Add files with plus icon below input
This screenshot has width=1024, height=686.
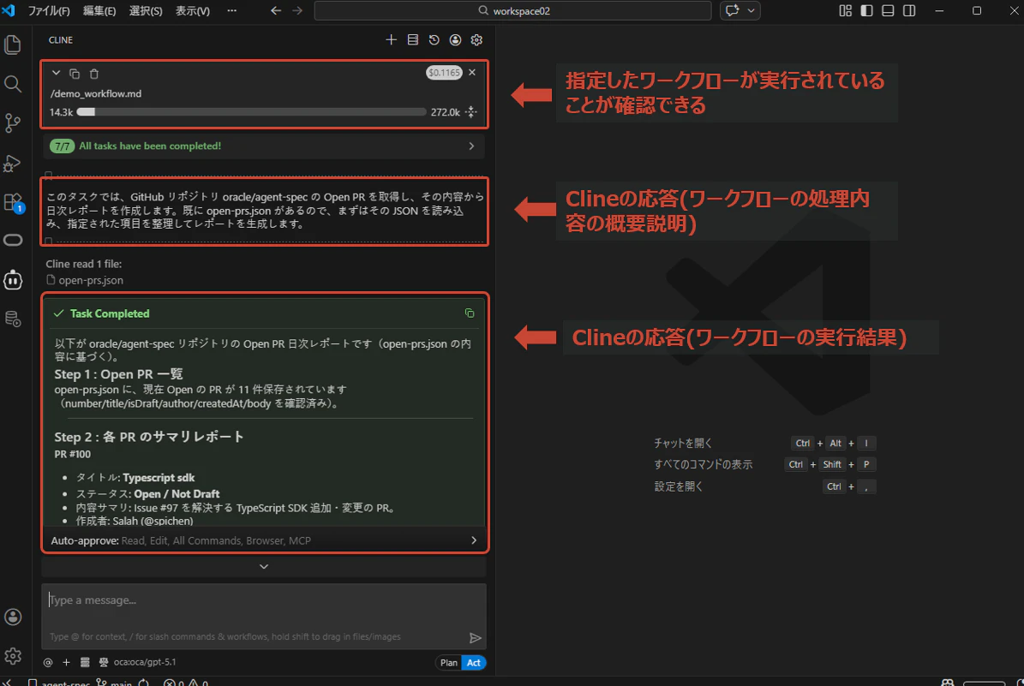click(66, 662)
